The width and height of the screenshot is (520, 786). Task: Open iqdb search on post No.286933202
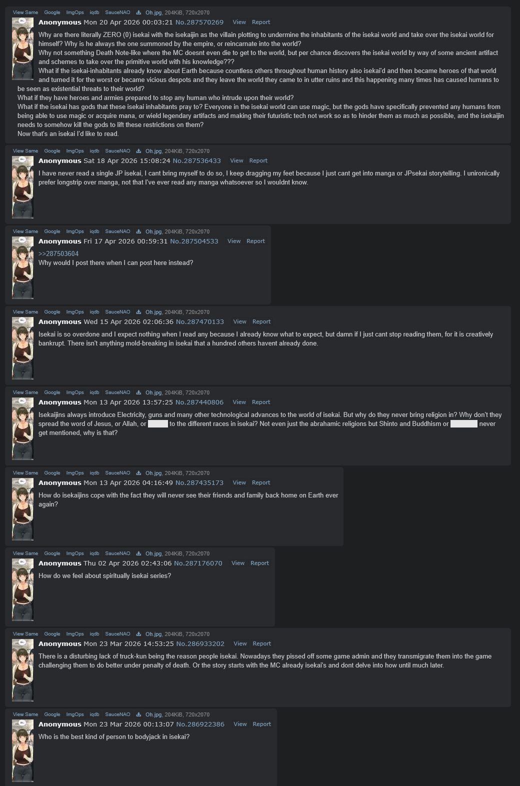[94, 634]
